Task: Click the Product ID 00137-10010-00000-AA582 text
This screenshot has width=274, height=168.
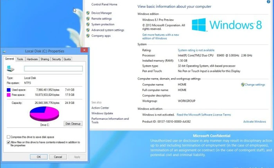Action: click(x=166, y=122)
